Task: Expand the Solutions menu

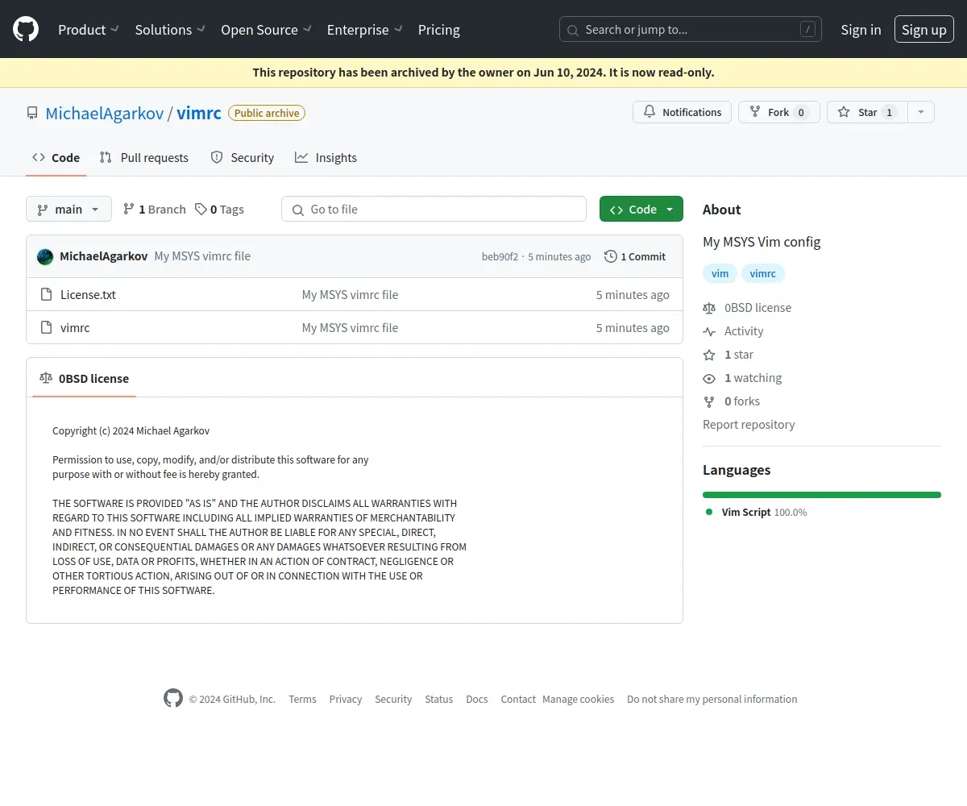Action: click(x=170, y=30)
